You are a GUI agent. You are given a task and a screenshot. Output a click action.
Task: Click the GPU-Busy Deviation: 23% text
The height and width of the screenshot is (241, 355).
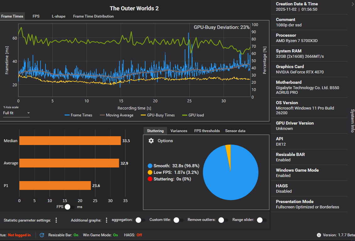[x=222, y=27]
